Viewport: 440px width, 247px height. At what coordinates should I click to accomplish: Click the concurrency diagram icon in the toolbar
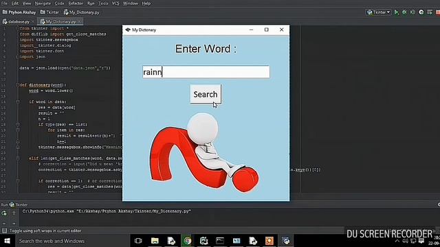click(430, 12)
